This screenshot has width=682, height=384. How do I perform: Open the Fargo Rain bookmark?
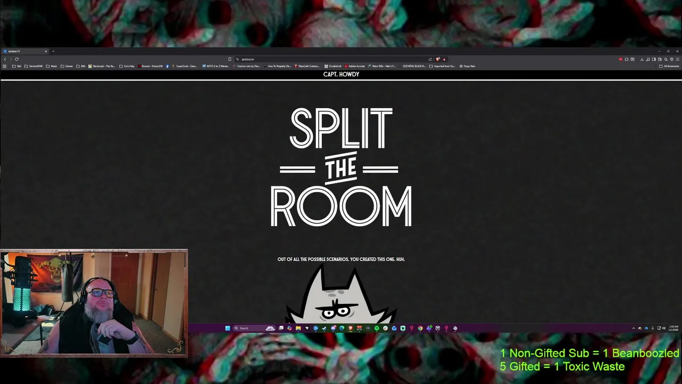click(x=467, y=66)
